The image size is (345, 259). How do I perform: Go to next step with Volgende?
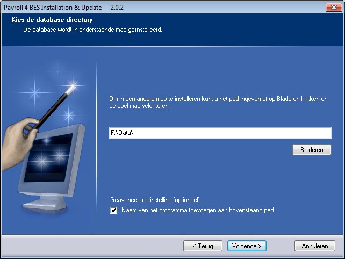(247, 246)
